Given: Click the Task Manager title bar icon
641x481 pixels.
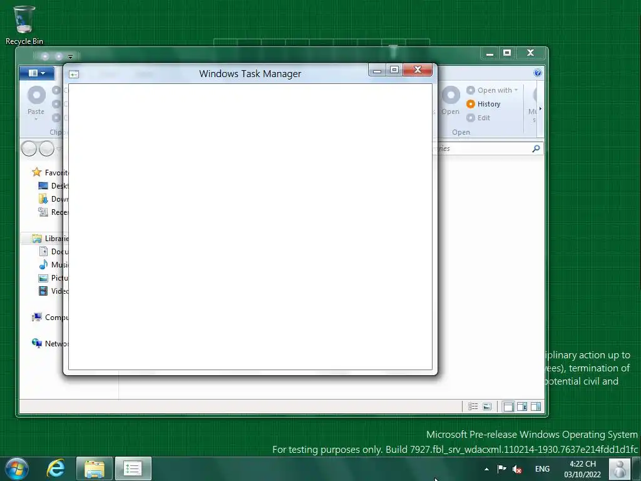Looking at the screenshot, I should click(x=74, y=74).
